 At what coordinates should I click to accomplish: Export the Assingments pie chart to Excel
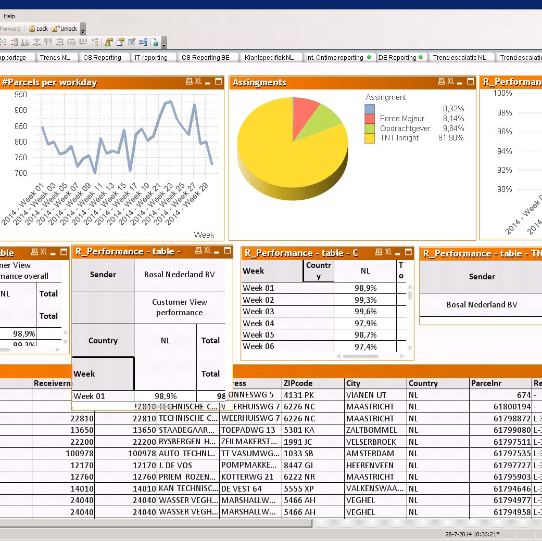tap(451, 82)
